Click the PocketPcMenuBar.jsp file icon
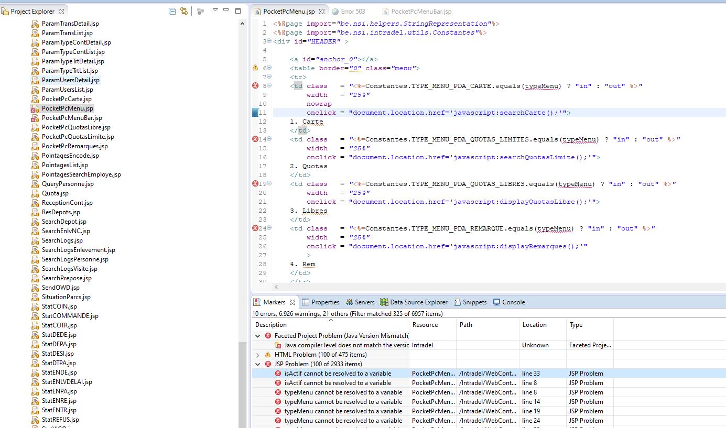This screenshot has height=428, width=726. click(x=35, y=118)
